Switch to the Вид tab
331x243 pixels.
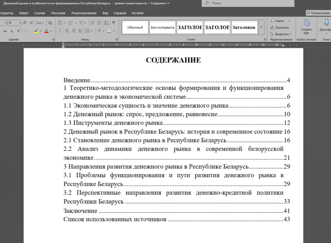105,13
